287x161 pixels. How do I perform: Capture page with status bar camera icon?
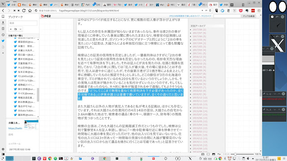(203, 154)
